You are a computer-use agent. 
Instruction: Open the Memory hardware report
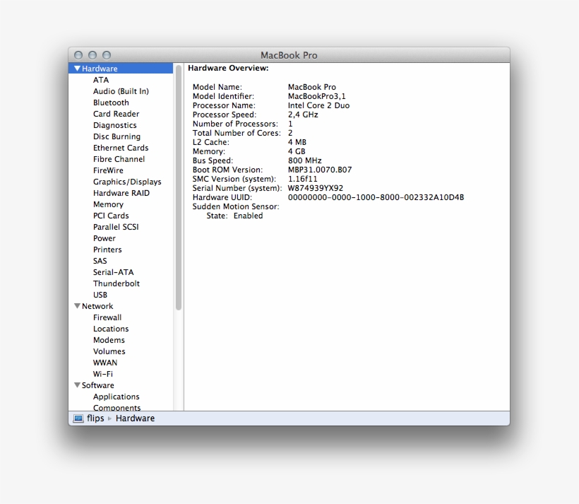[x=108, y=204]
